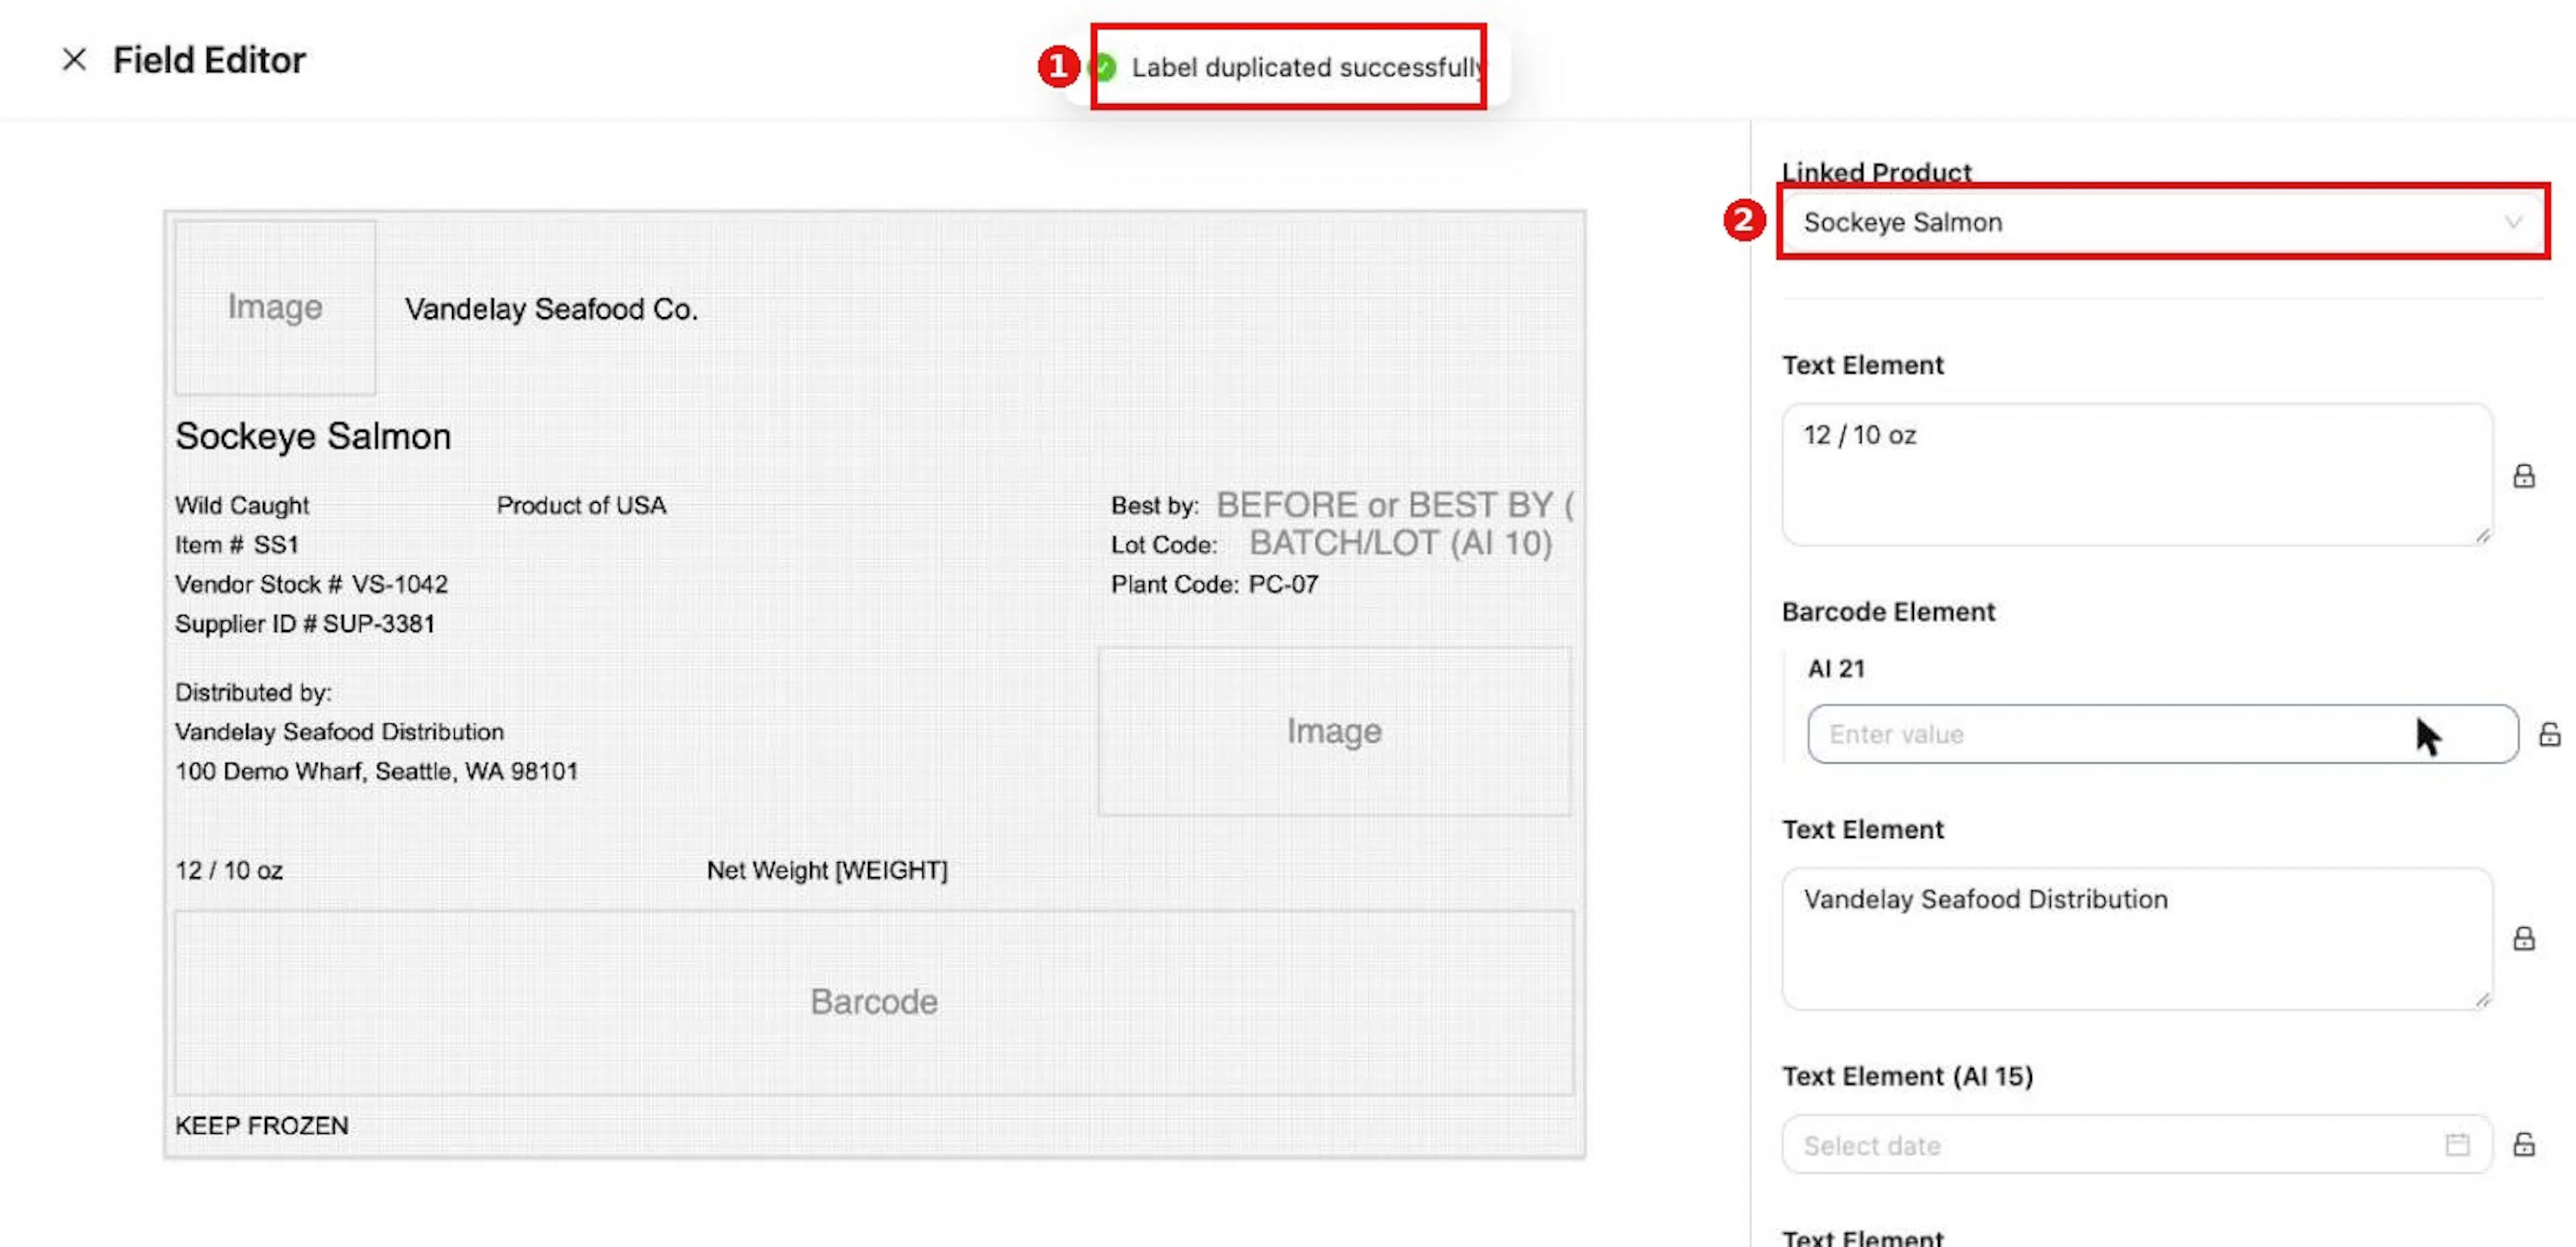
Task: Click 'BEFORE or BEST BY' placeholder on label
Action: point(1394,505)
